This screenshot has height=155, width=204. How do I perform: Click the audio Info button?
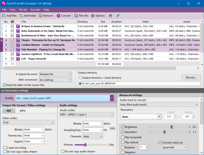[x=112, y=128]
